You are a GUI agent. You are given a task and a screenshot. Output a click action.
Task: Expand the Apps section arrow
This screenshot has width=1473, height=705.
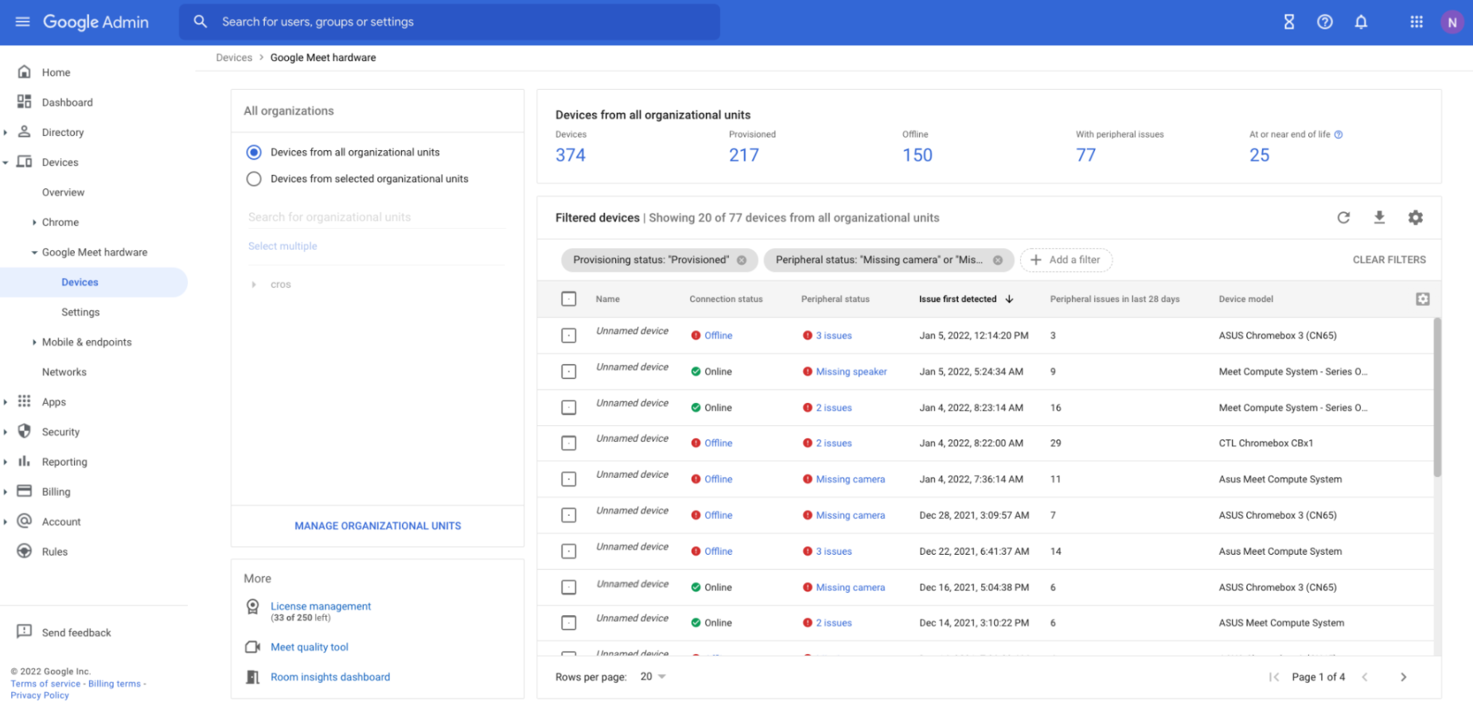6,402
